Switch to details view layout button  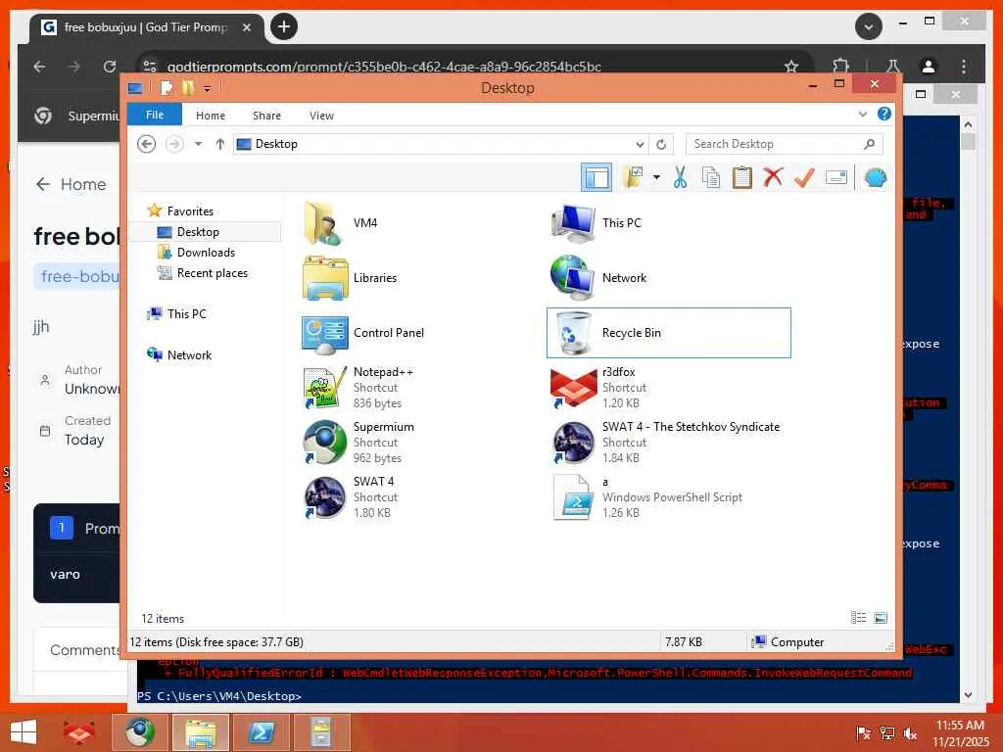[858, 618]
